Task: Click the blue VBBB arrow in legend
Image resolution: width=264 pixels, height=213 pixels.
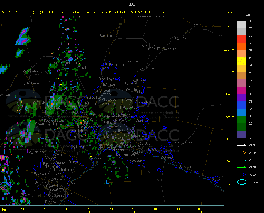Action: point(242,175)
